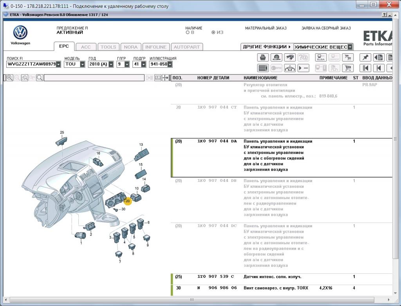Select the 'В' availability radio button

(x=188, y=33)
